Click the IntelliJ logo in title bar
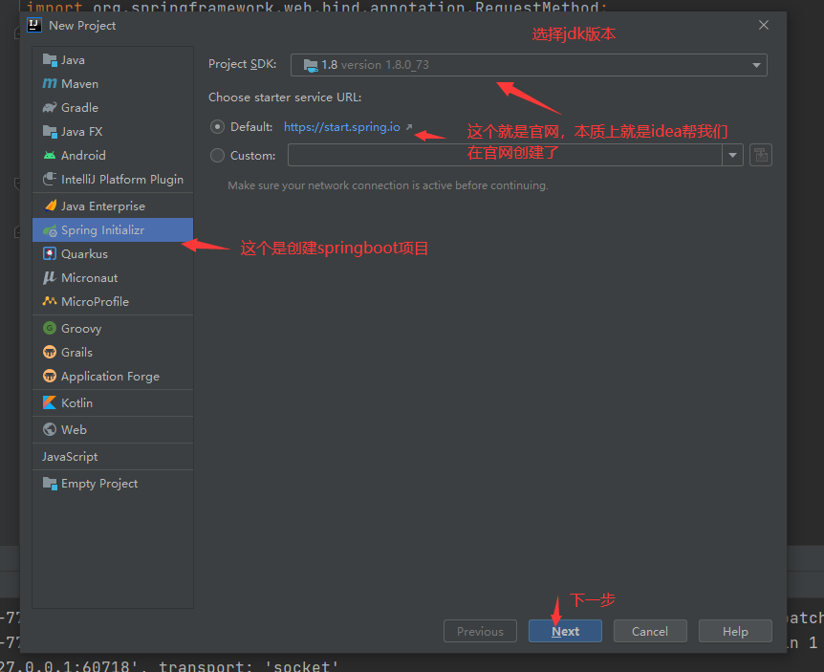 (34, 25)
